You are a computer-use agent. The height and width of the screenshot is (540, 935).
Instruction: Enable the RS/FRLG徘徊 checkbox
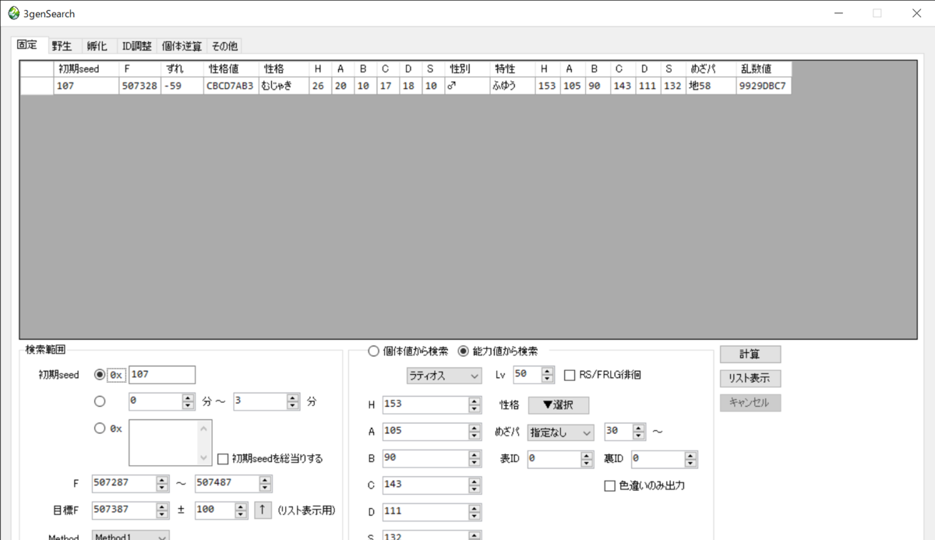click(x=602, y=375)
